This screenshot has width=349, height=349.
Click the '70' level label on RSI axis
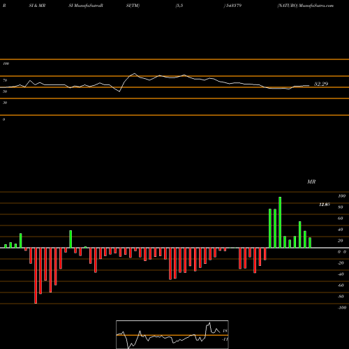click(5, 80)
